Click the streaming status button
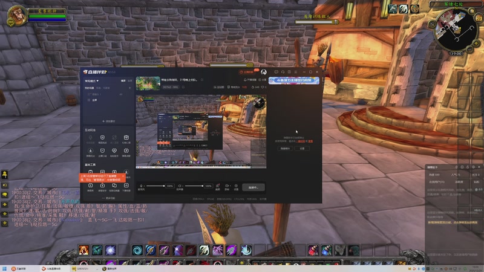 click(253, 187)
